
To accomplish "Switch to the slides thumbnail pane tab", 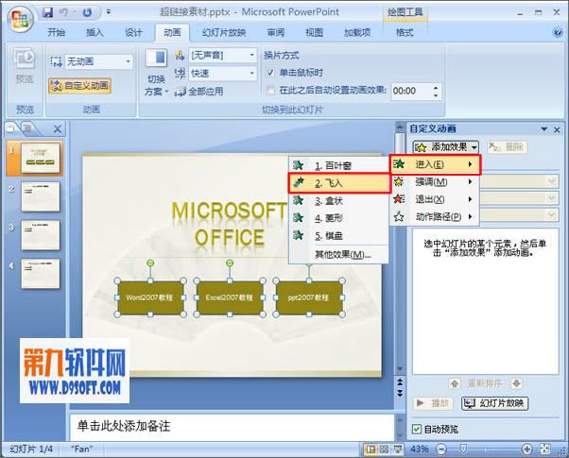I will point(11,128).
